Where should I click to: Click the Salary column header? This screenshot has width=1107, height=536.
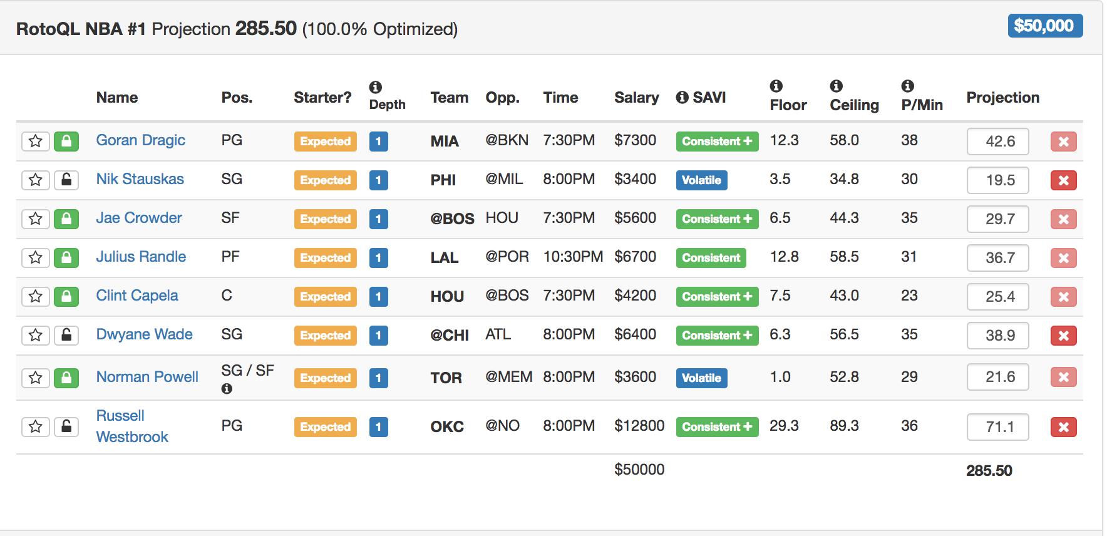pyautogui.click(x=636, y=98)
